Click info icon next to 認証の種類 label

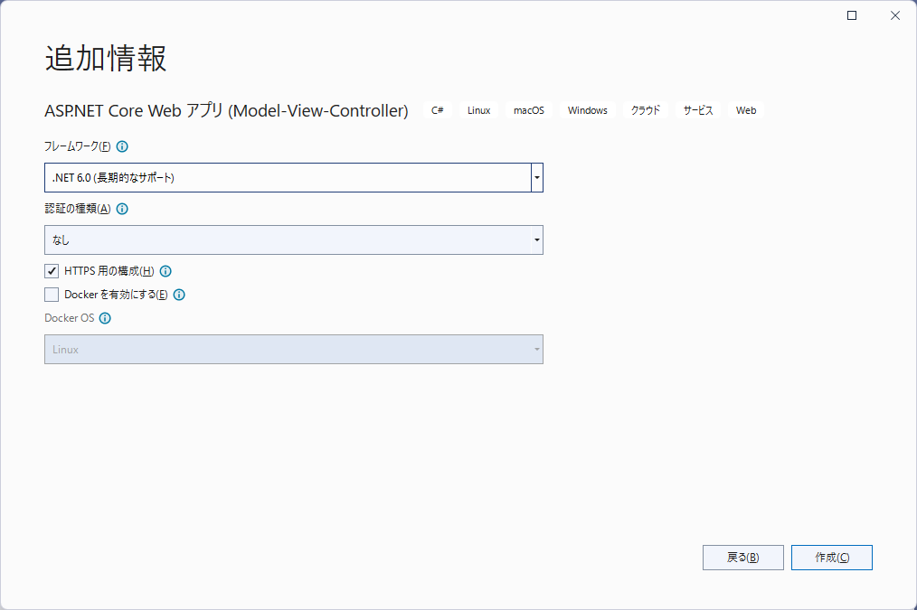(122, 209)
